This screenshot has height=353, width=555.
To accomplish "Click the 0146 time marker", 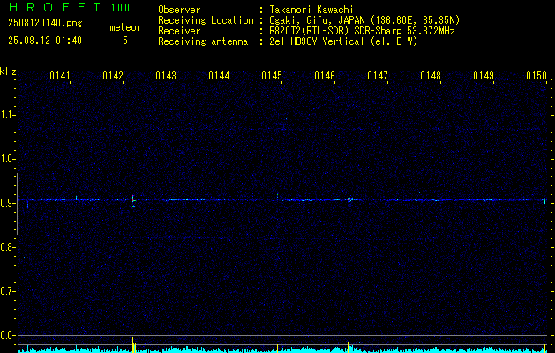I will click(325, 75).
